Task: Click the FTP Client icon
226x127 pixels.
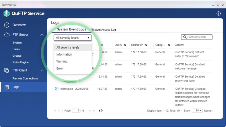Action: click(x=6, y=70)
